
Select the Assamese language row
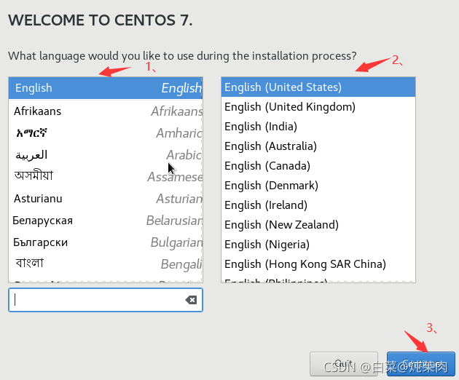click(x=106, y=177)
